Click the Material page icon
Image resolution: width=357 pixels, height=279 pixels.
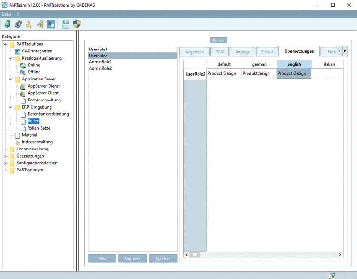[x=18, y=135]
